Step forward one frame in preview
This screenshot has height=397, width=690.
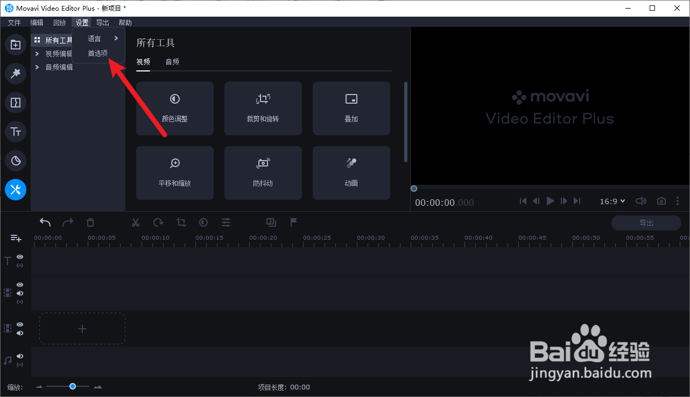tap(564, 201)
